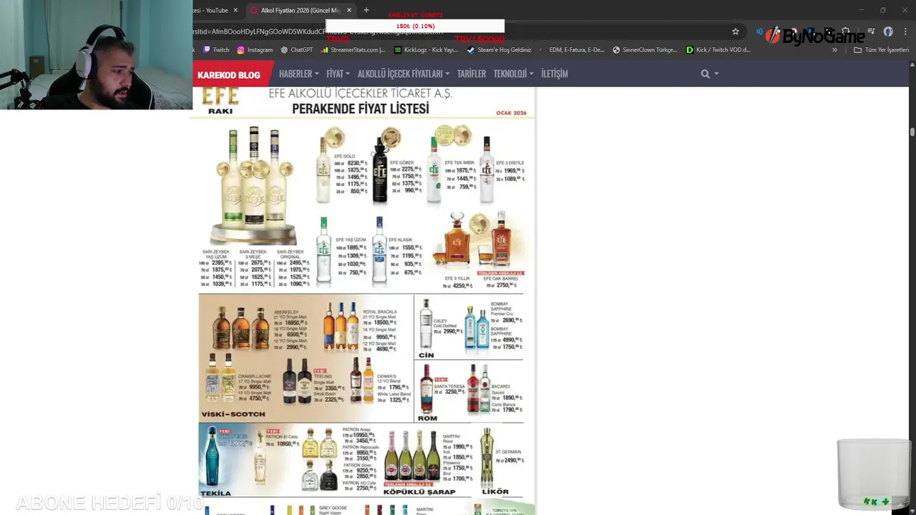
Task: Expand the ALKOLLÜ İÇECEK FİYATLARI menu
Action: coord(404,74)
